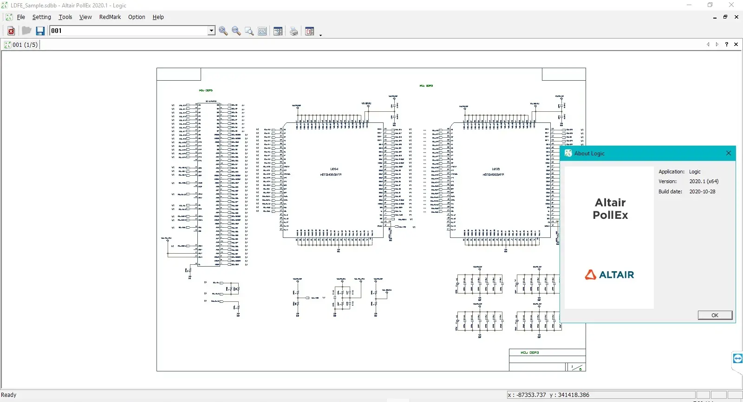Click the sheet name field showing 001
The image size is (743, 402).
[x=129, y=31]
